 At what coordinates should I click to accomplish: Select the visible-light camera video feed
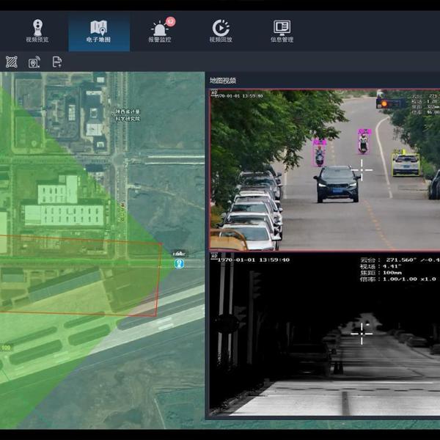(324, 170)
